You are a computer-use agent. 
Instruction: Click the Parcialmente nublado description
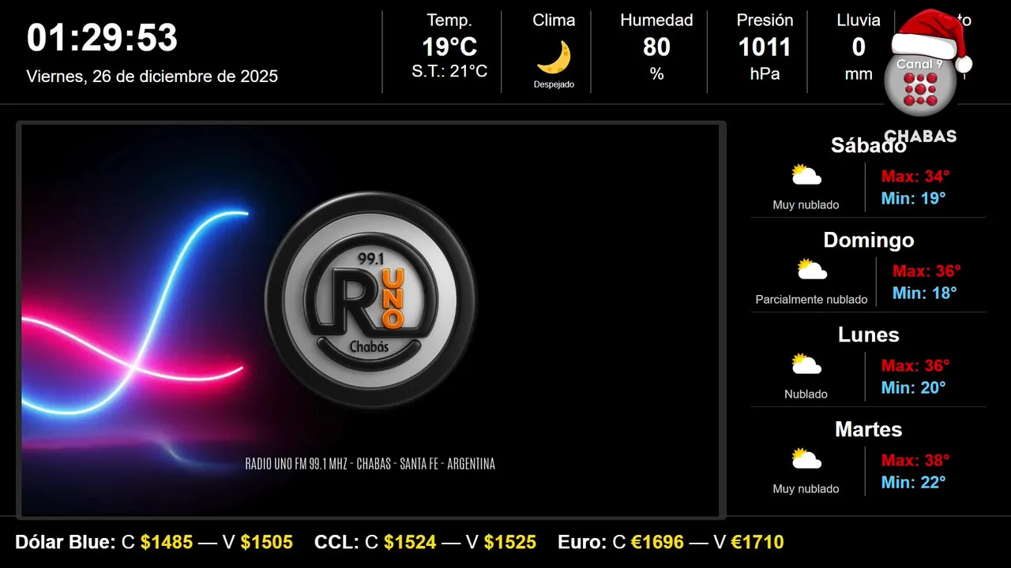[811, 300]
